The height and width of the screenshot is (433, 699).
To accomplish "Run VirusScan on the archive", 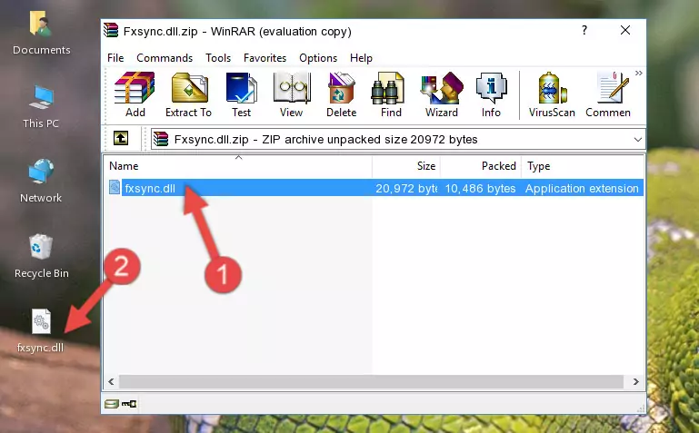I will (552, 95).
